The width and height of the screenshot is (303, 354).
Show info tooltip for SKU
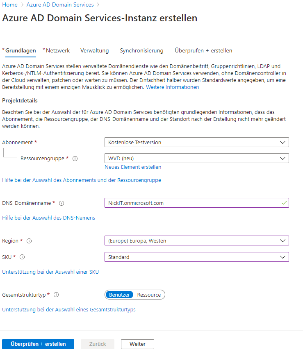(x=22, y=257)
